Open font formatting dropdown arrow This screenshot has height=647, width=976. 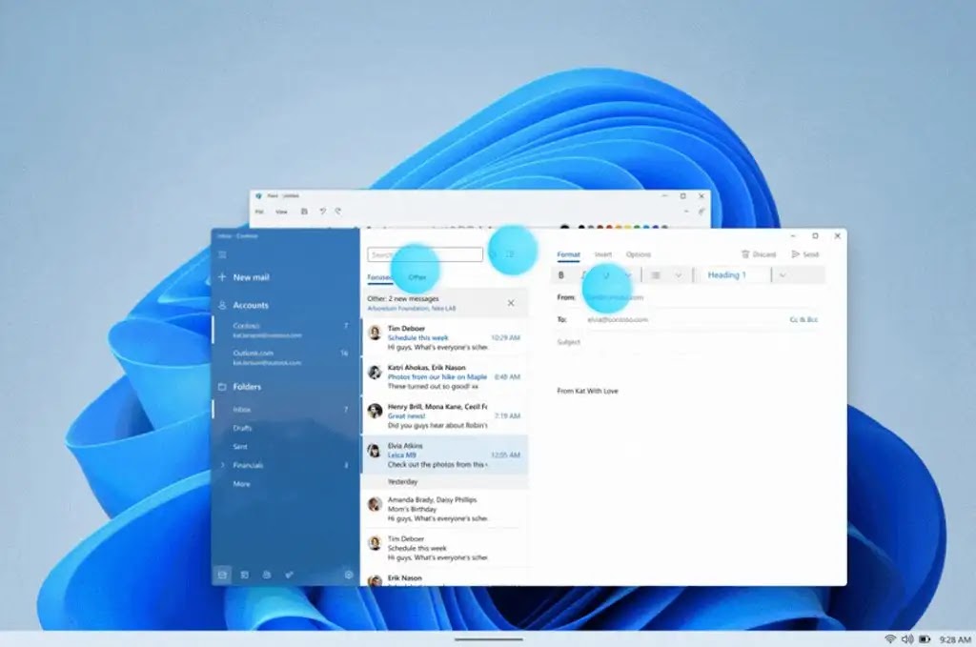(629, 275)
